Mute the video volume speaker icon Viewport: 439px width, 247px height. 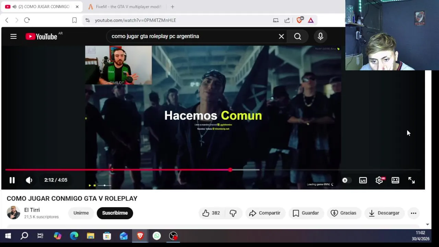[x=29, y=180]
